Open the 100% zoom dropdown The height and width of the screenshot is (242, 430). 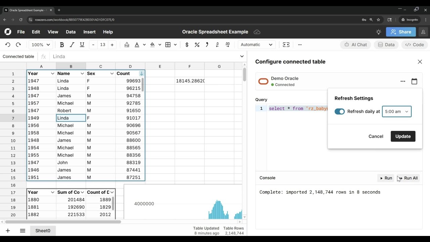(x=41, y=45)
